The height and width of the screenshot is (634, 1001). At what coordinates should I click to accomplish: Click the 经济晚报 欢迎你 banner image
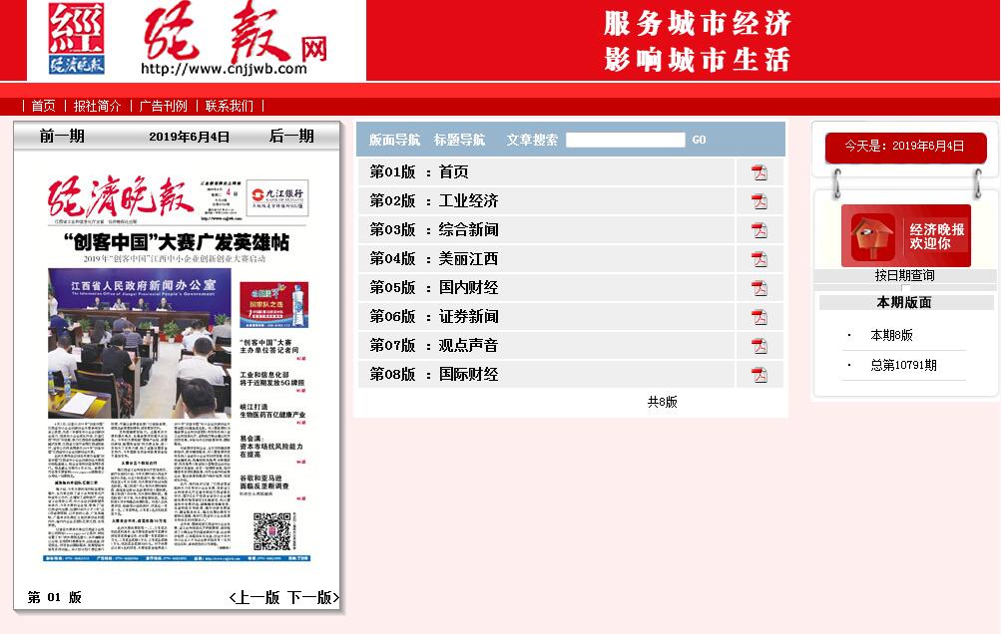[905, 236]
